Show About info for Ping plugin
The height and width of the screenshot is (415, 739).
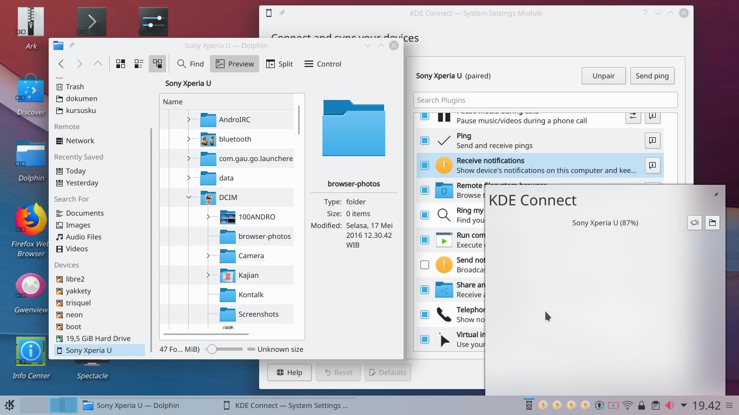click(x=652, y=140)
